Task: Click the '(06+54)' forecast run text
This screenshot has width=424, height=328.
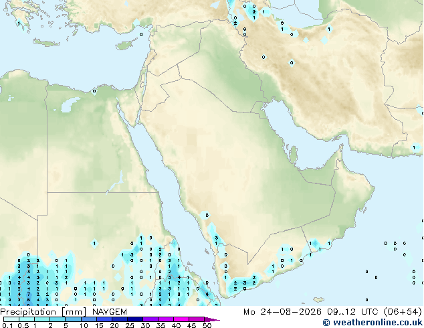Action: click(403, 312)
